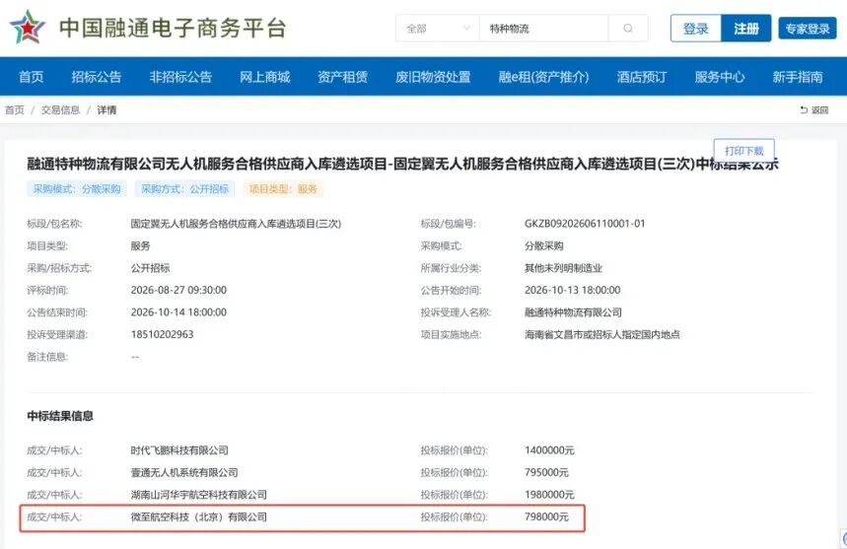Click the 公告结束时间 value 2026-10-14 18:00:00
This screenshot has width=847, height=549.
[178, 312]
